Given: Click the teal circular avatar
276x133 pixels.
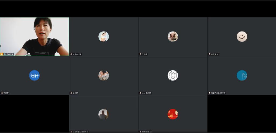Looking at the screenshot, I should tap(242, 75).
